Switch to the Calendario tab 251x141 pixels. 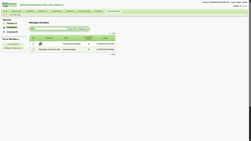tap(30, 11)
